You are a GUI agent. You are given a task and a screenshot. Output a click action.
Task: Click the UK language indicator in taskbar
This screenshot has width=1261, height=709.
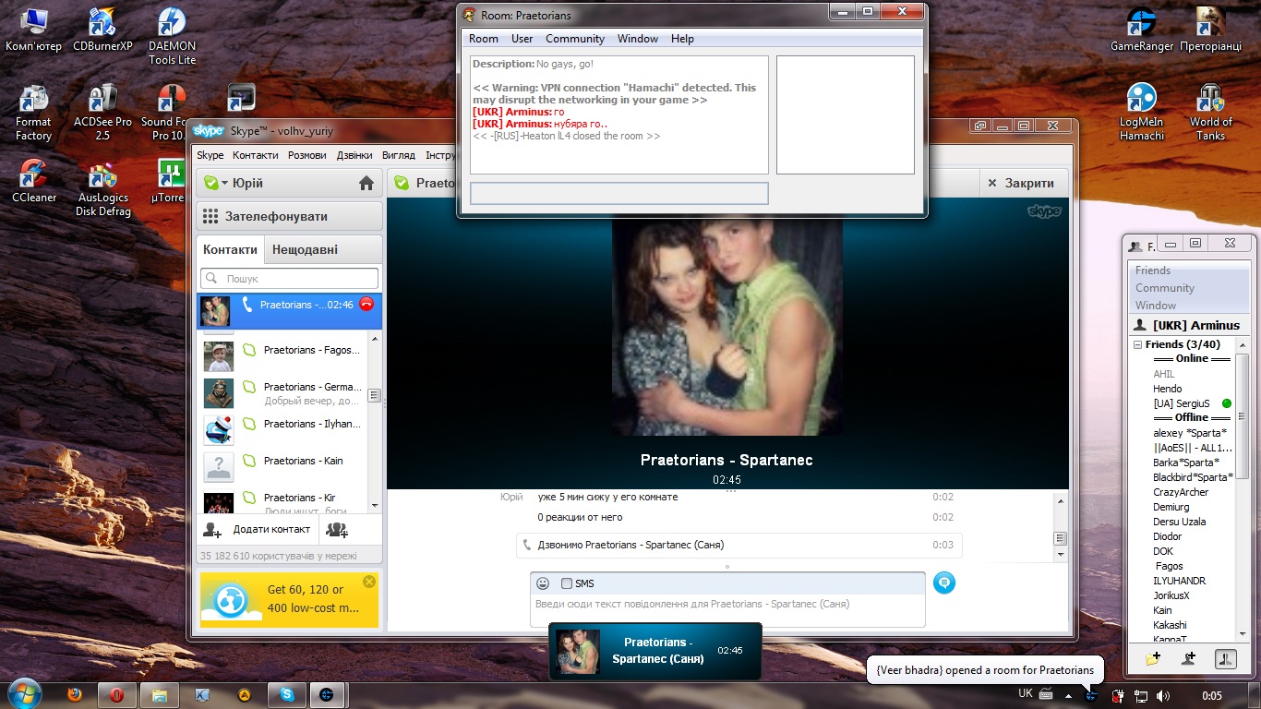click(x=1026, y=693)
